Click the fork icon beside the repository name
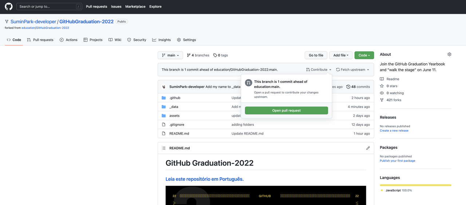The height and width of the screenshot is (205, 466). point(7,21)
